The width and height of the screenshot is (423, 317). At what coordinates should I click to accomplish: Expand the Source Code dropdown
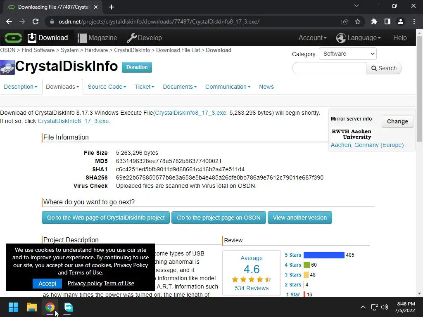pyautogui.click(x=107, y=87)
